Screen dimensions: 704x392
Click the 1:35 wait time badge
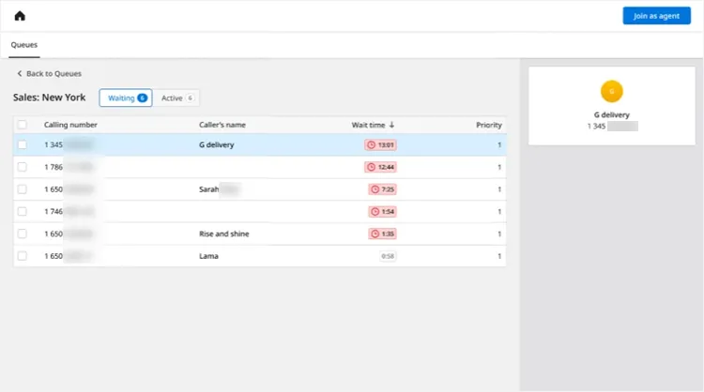point(382,234)
